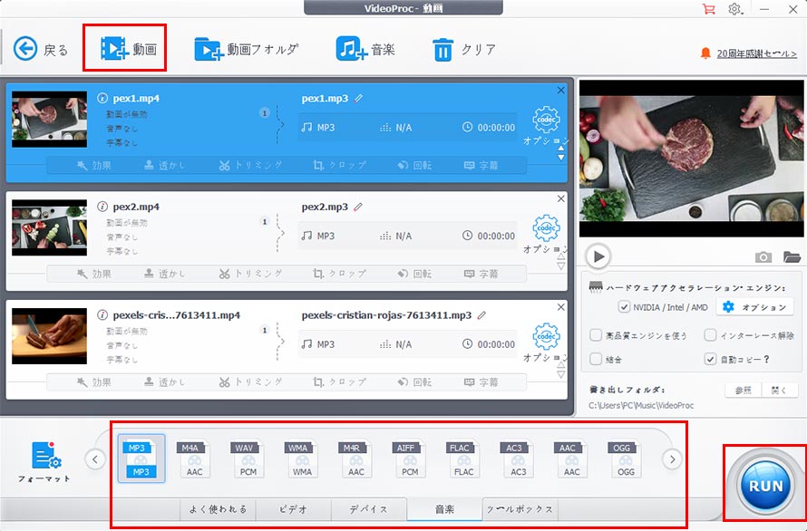The height and width of the screenshot is (531, 807).
Task: Select FLAC output format
Action: point(463,459)
